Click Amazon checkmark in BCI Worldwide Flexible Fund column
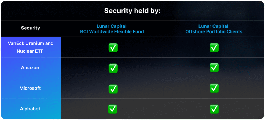The width and height of the screenshot is (265, 120). (x=113, y=68)
